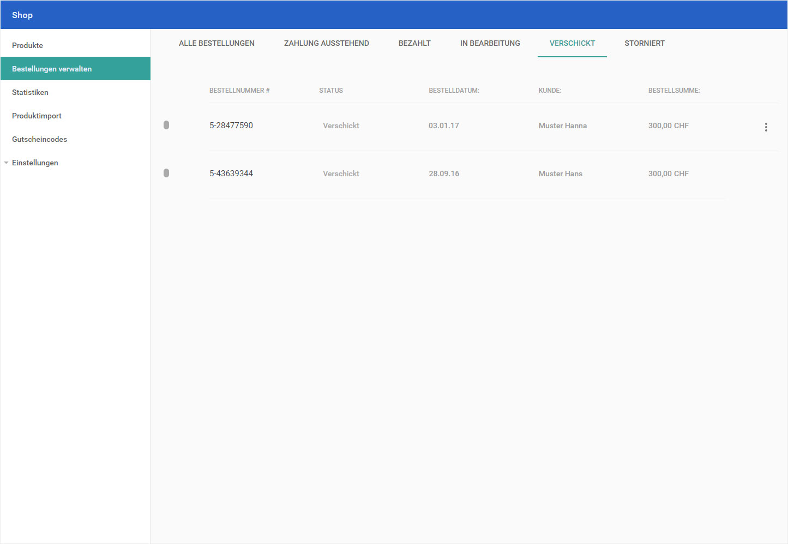Click customer Muster Hans
Image resolution: width=788 pixels, height=544 pixels.
click(561, 174)
